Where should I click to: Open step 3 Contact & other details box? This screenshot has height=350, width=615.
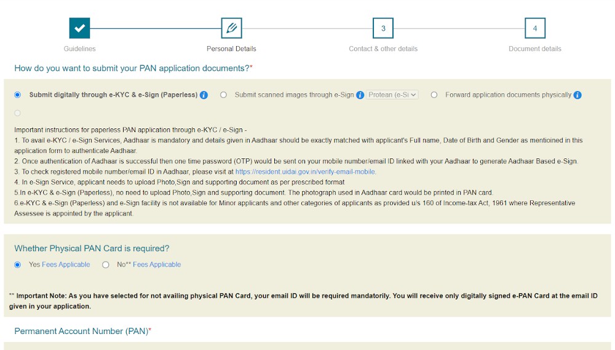[383, 28]
